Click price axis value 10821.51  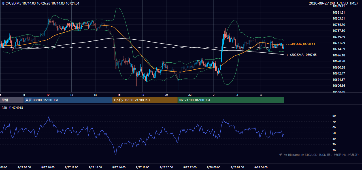pos(339,12)
